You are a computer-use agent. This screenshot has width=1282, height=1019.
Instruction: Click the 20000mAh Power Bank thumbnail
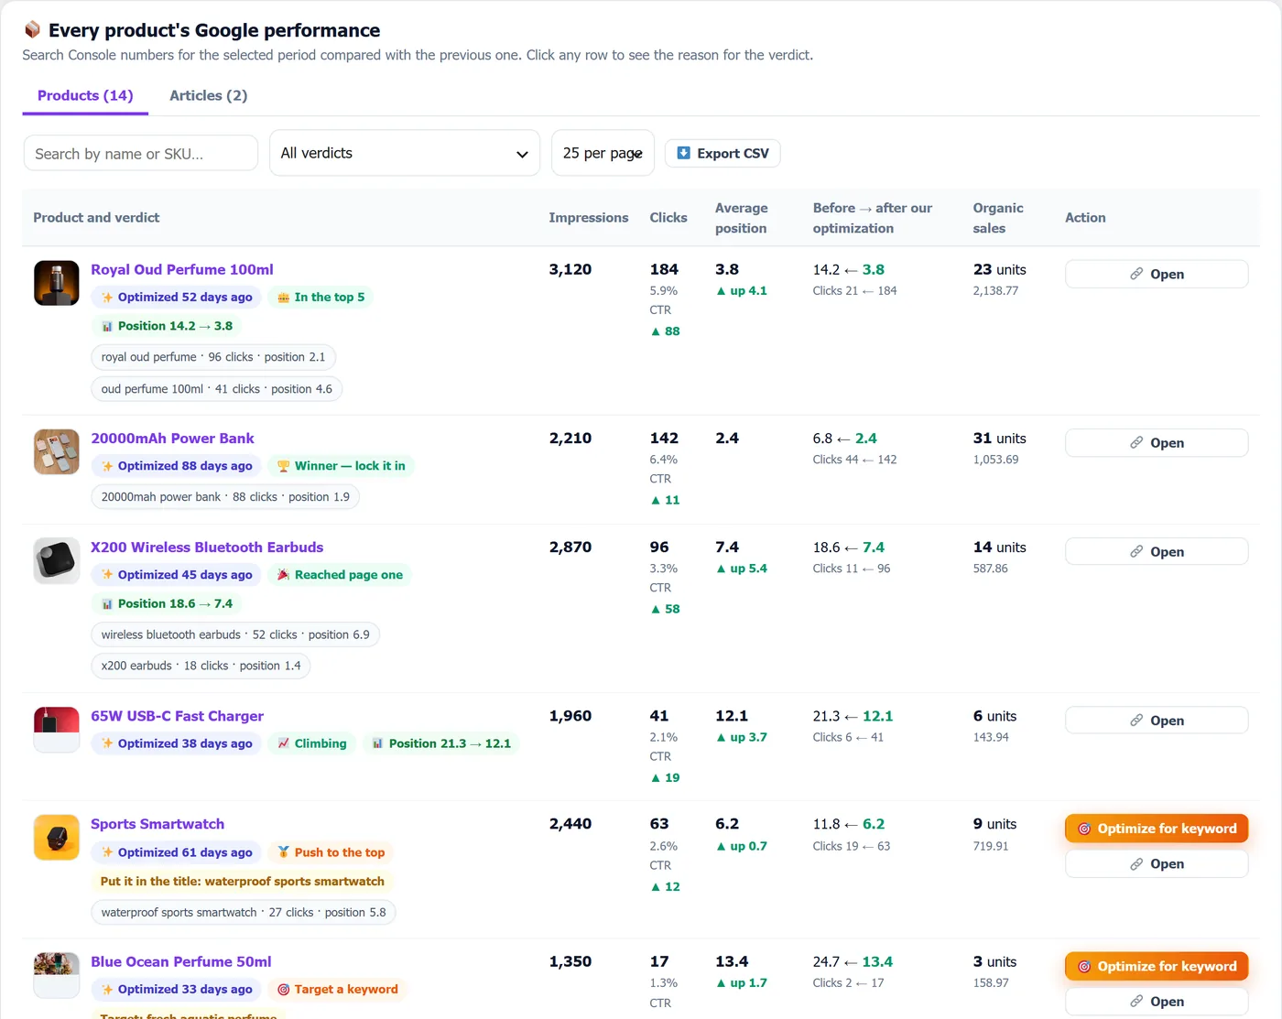[x=57, y=451]
